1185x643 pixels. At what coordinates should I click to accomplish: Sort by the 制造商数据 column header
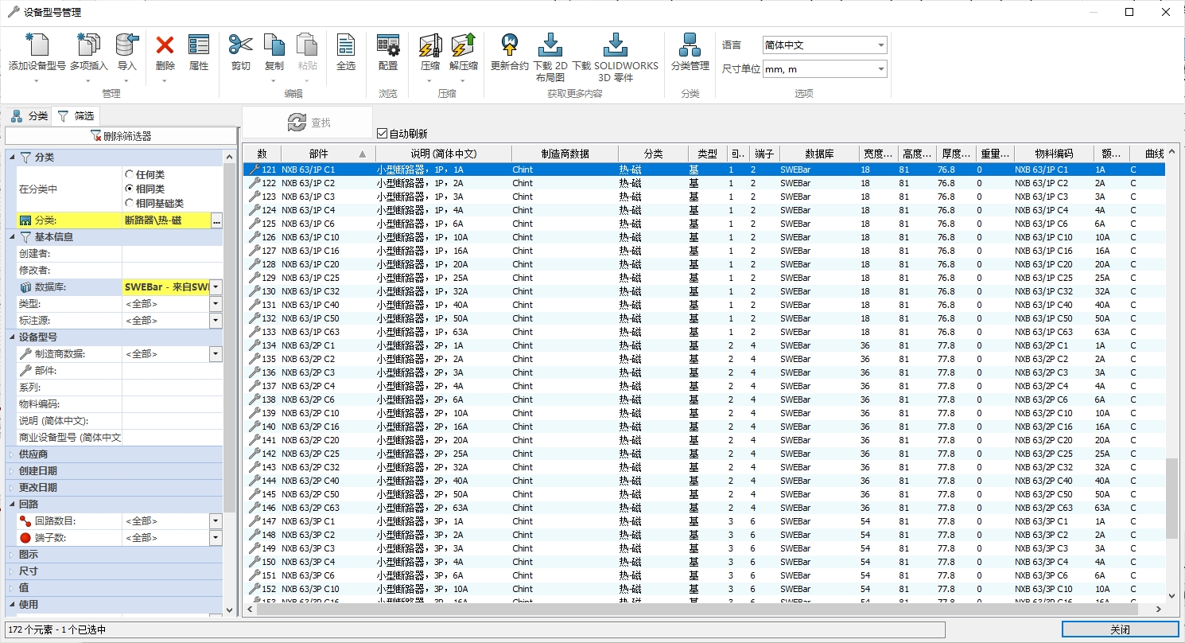pos(565,154)
